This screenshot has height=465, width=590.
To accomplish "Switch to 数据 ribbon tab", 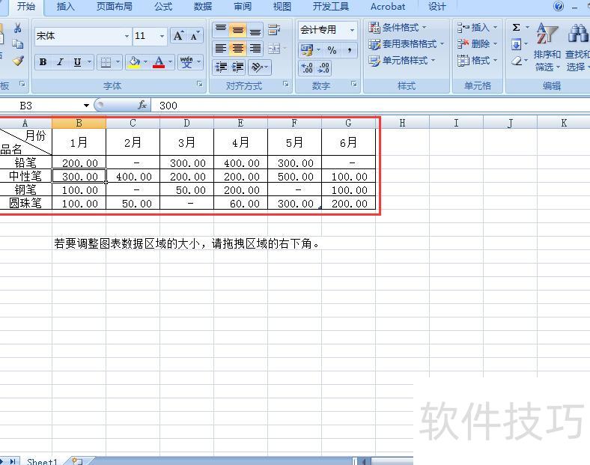I will pos(203,7).
